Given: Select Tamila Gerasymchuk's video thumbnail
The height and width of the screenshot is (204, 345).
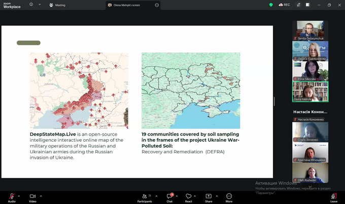Looking at the screenshot, I should point(310,30).
